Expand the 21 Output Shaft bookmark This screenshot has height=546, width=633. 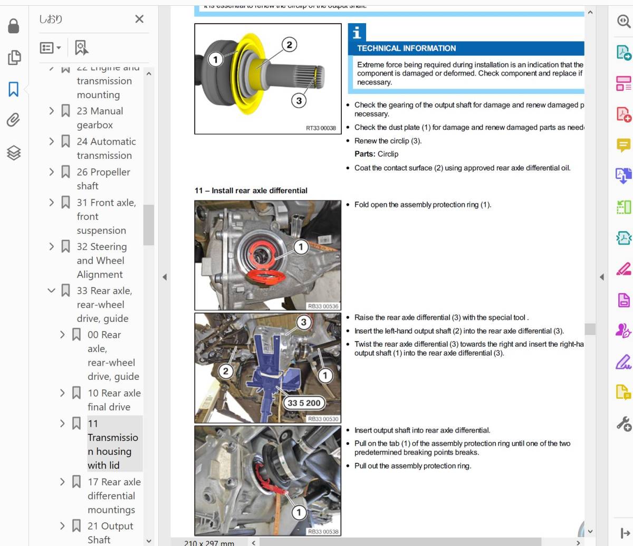click(x=62, y=526)
